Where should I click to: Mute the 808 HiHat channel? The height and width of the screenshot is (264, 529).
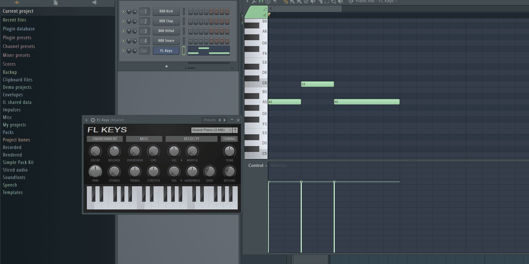tap(123, 31)
